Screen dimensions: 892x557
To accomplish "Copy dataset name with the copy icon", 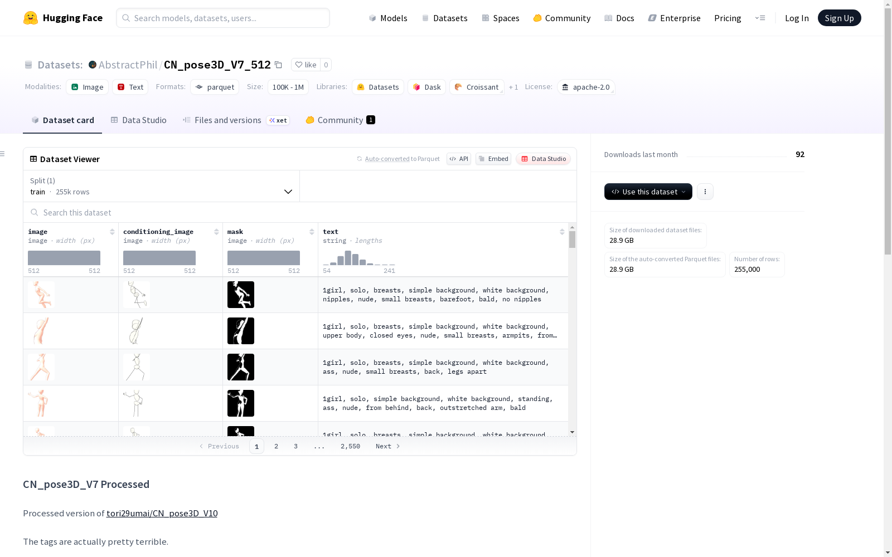I will (x=278, y=65).
